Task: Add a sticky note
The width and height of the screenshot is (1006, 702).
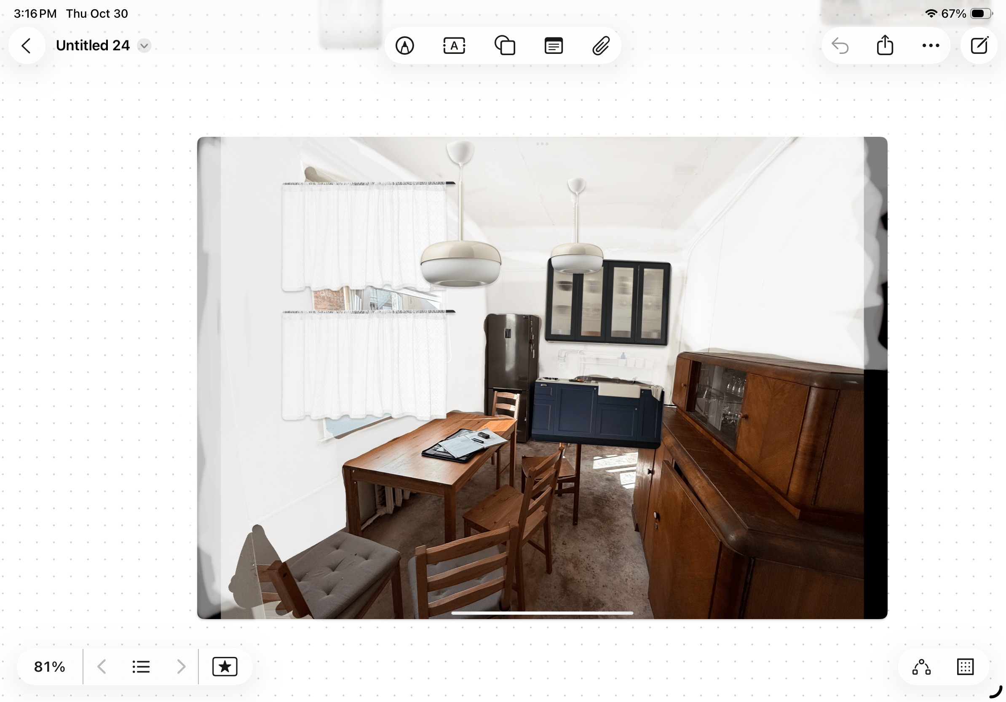Action: (x=554, y=45)
